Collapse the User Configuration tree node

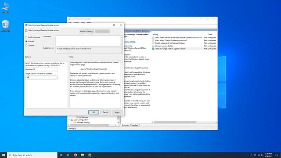click(69, 120)
